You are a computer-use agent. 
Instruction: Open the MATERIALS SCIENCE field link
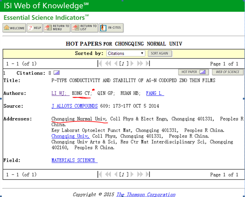pos(74,160)
